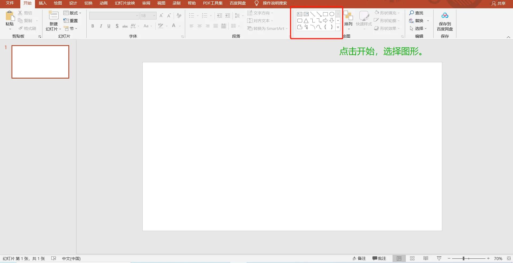Select the freeform shape tool
Screen dimensions: 513x263
tap(300, 27)
